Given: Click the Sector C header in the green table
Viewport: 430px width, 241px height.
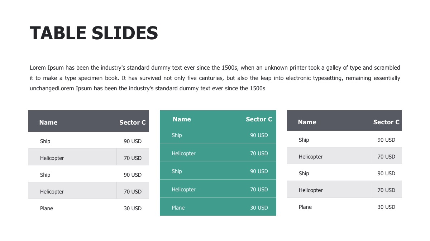Looking at the screenshot, I should pyautogui.click(x=259, y=119).
